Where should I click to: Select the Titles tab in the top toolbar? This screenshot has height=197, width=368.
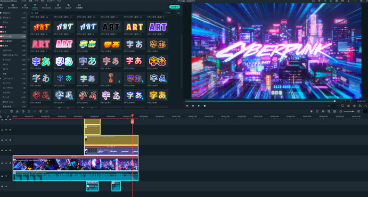click(x=35, y=6)
